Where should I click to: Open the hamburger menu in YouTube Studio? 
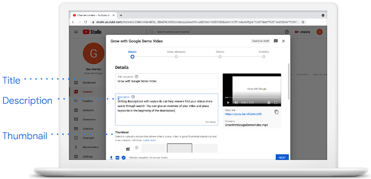76,32
